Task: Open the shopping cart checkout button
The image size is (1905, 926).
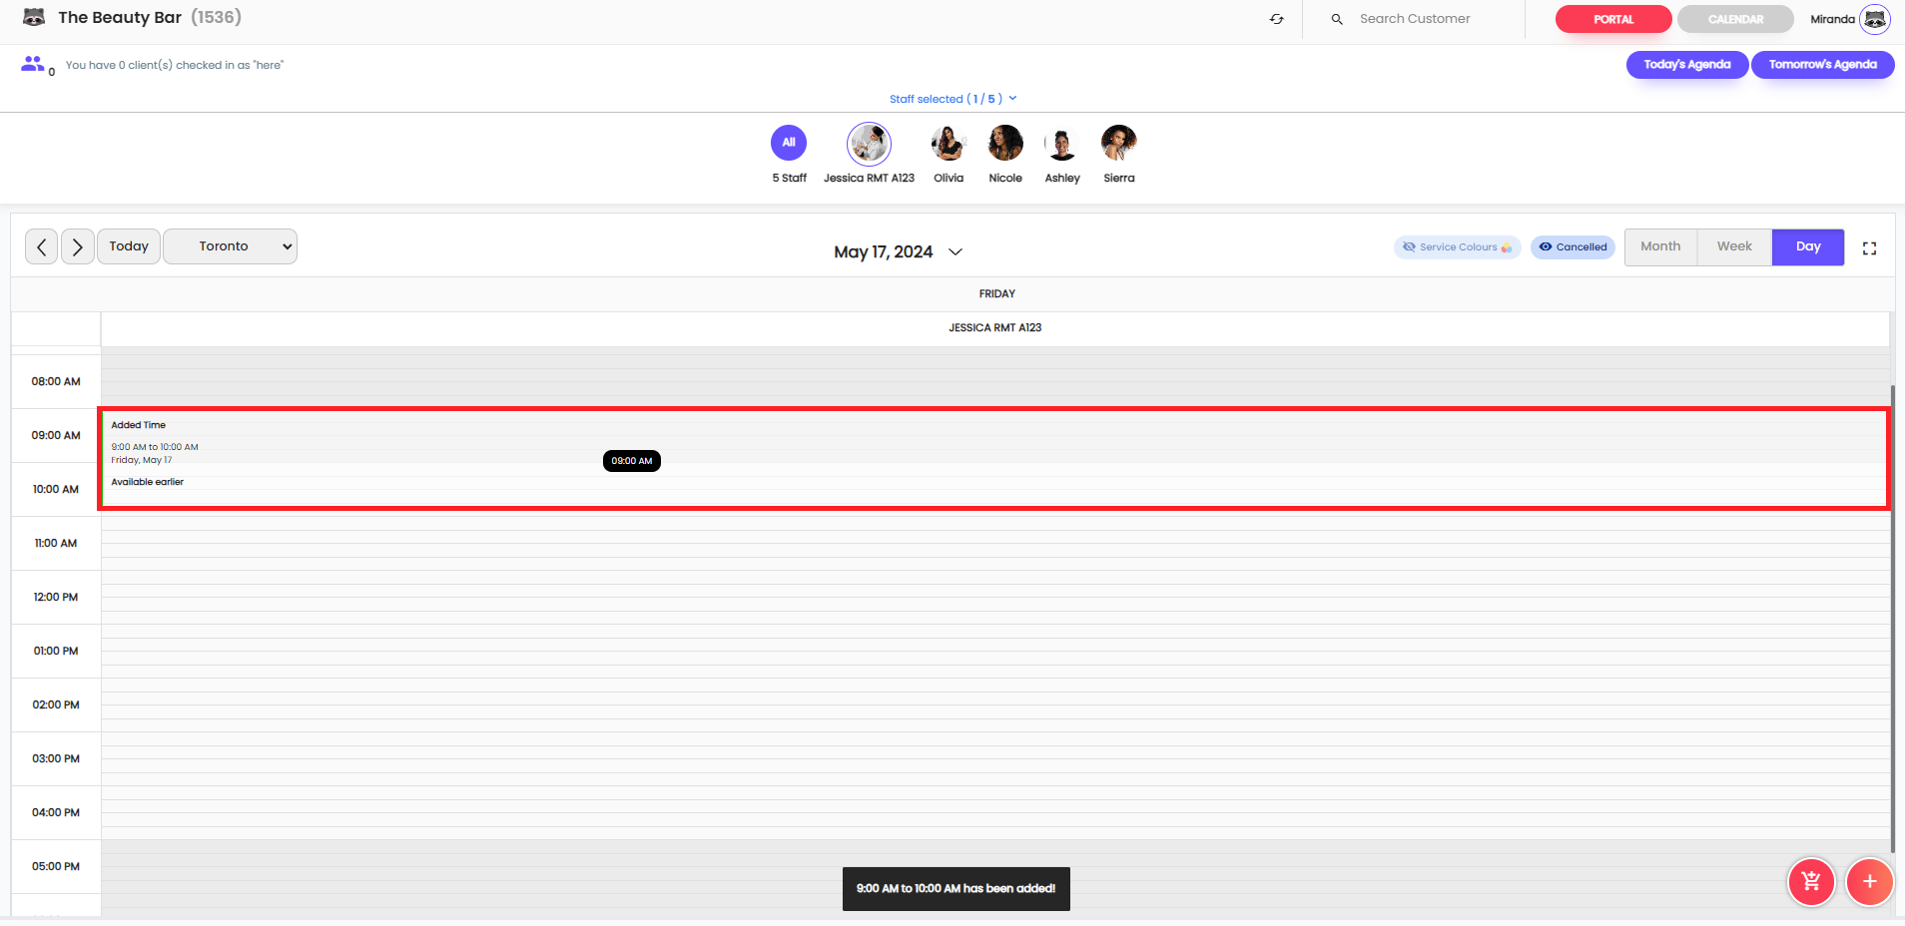Action: (x=1810, y=882)
